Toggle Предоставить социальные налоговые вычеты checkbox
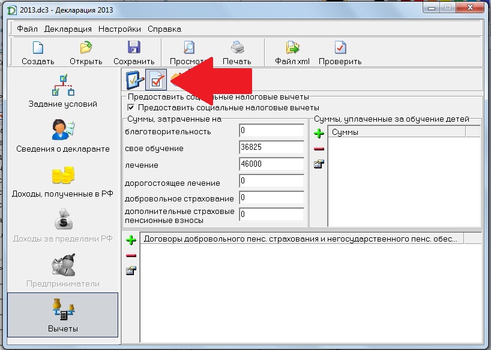The width and height of the screenshot is (491, 350). 131,108
